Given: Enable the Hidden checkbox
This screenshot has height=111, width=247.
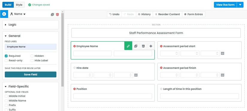Looking at the screenshot, I should (x=32, y=56).
